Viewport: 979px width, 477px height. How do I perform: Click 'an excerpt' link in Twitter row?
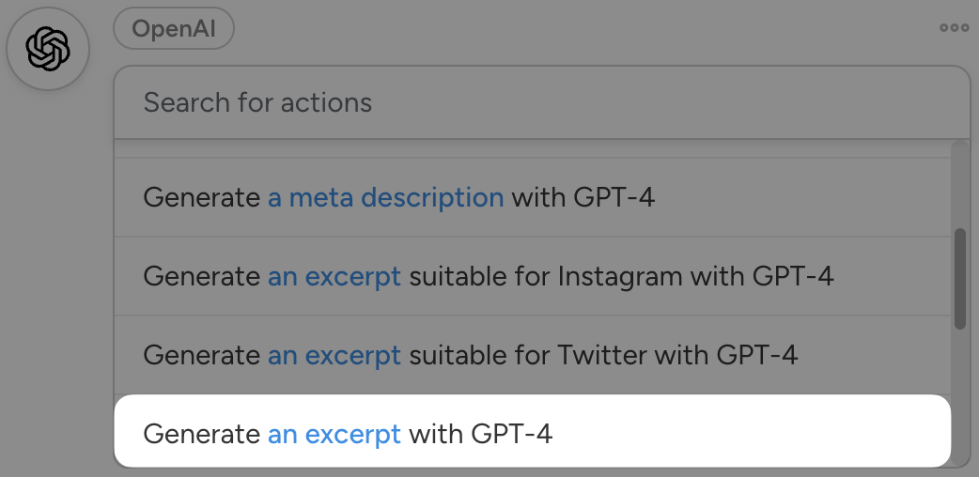coord(334,355)
